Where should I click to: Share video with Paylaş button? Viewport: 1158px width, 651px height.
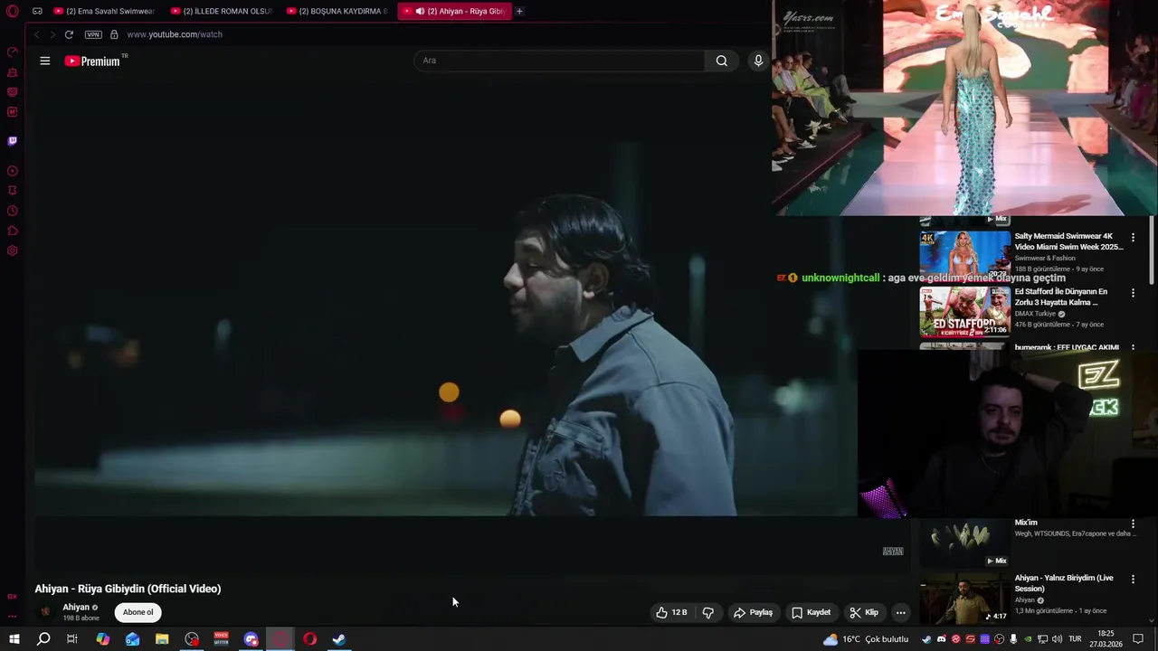(753, 612)
